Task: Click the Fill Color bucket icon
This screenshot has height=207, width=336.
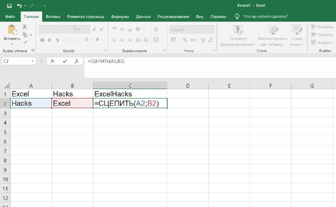Action: (x=86, y=40)
